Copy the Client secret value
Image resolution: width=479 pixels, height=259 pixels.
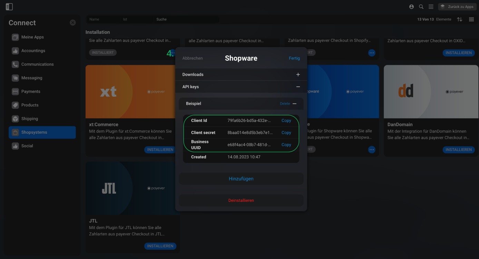[286, 133]
